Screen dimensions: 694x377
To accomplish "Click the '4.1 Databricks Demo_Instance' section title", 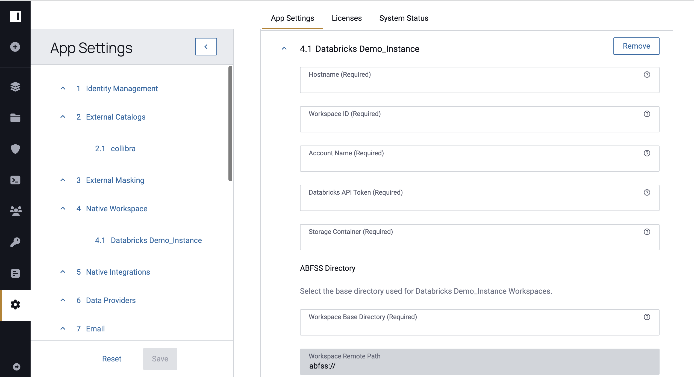I will pyautogui.click(x=360, y=49).
